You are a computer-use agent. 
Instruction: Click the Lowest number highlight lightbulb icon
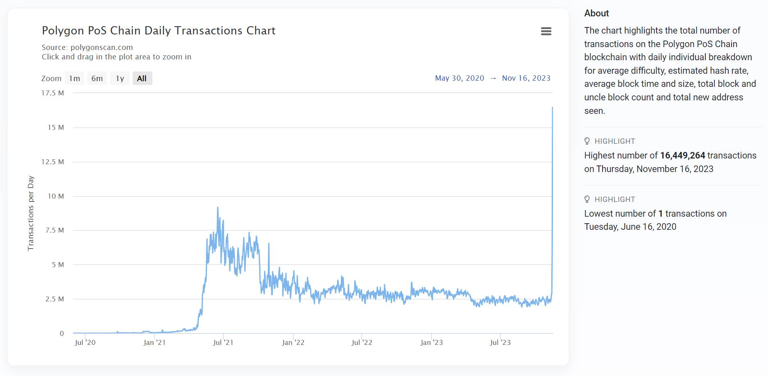click(587, 199)
